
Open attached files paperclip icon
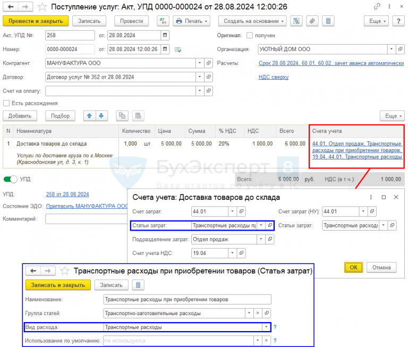312,21
